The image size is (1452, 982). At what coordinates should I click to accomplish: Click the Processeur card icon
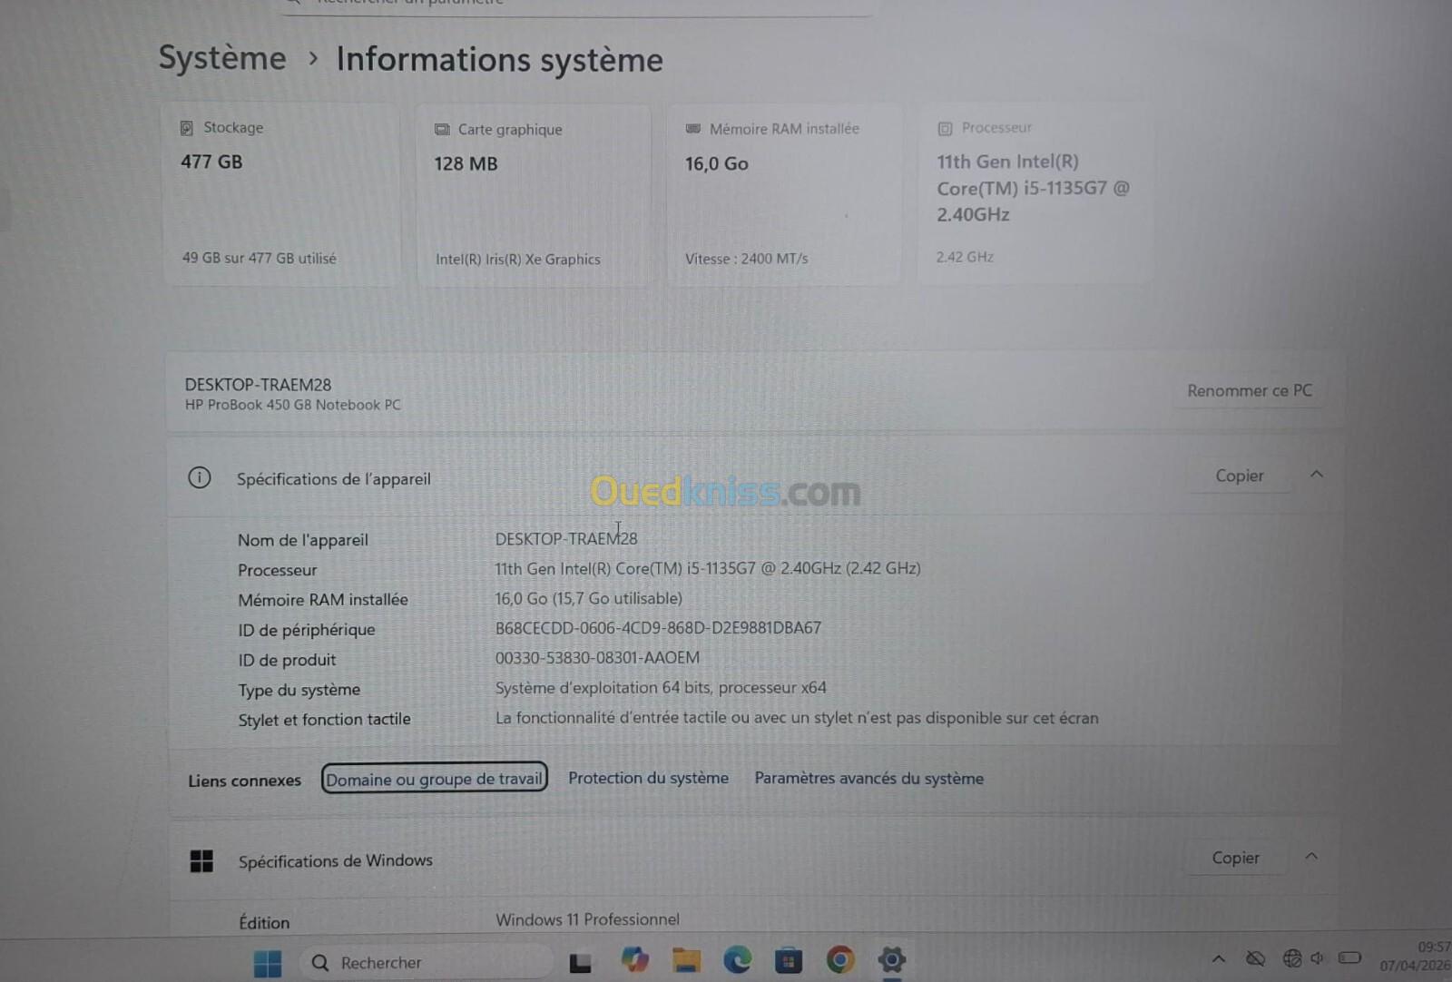[x=945, y=129]
